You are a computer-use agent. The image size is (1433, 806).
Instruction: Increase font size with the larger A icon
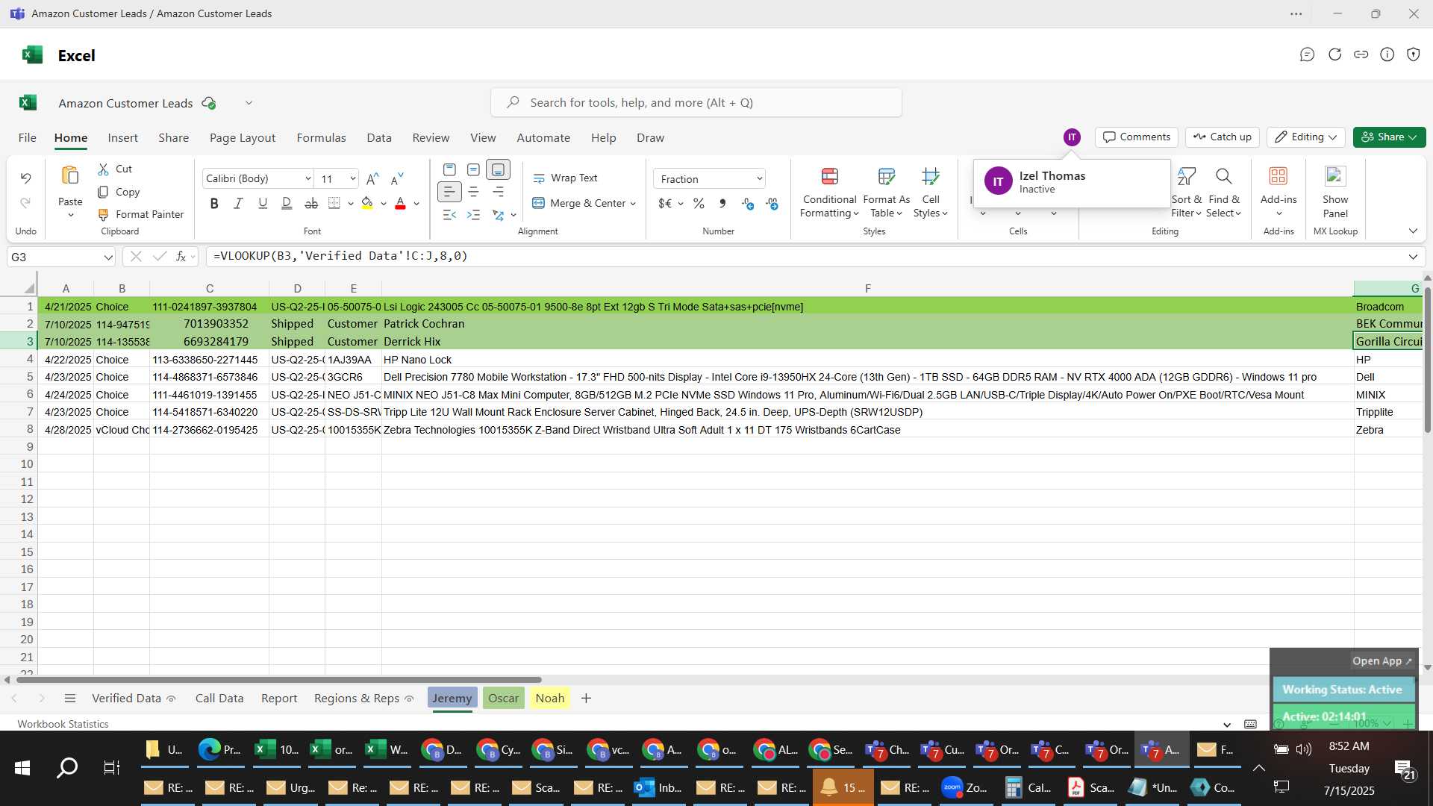click(372, 178)
